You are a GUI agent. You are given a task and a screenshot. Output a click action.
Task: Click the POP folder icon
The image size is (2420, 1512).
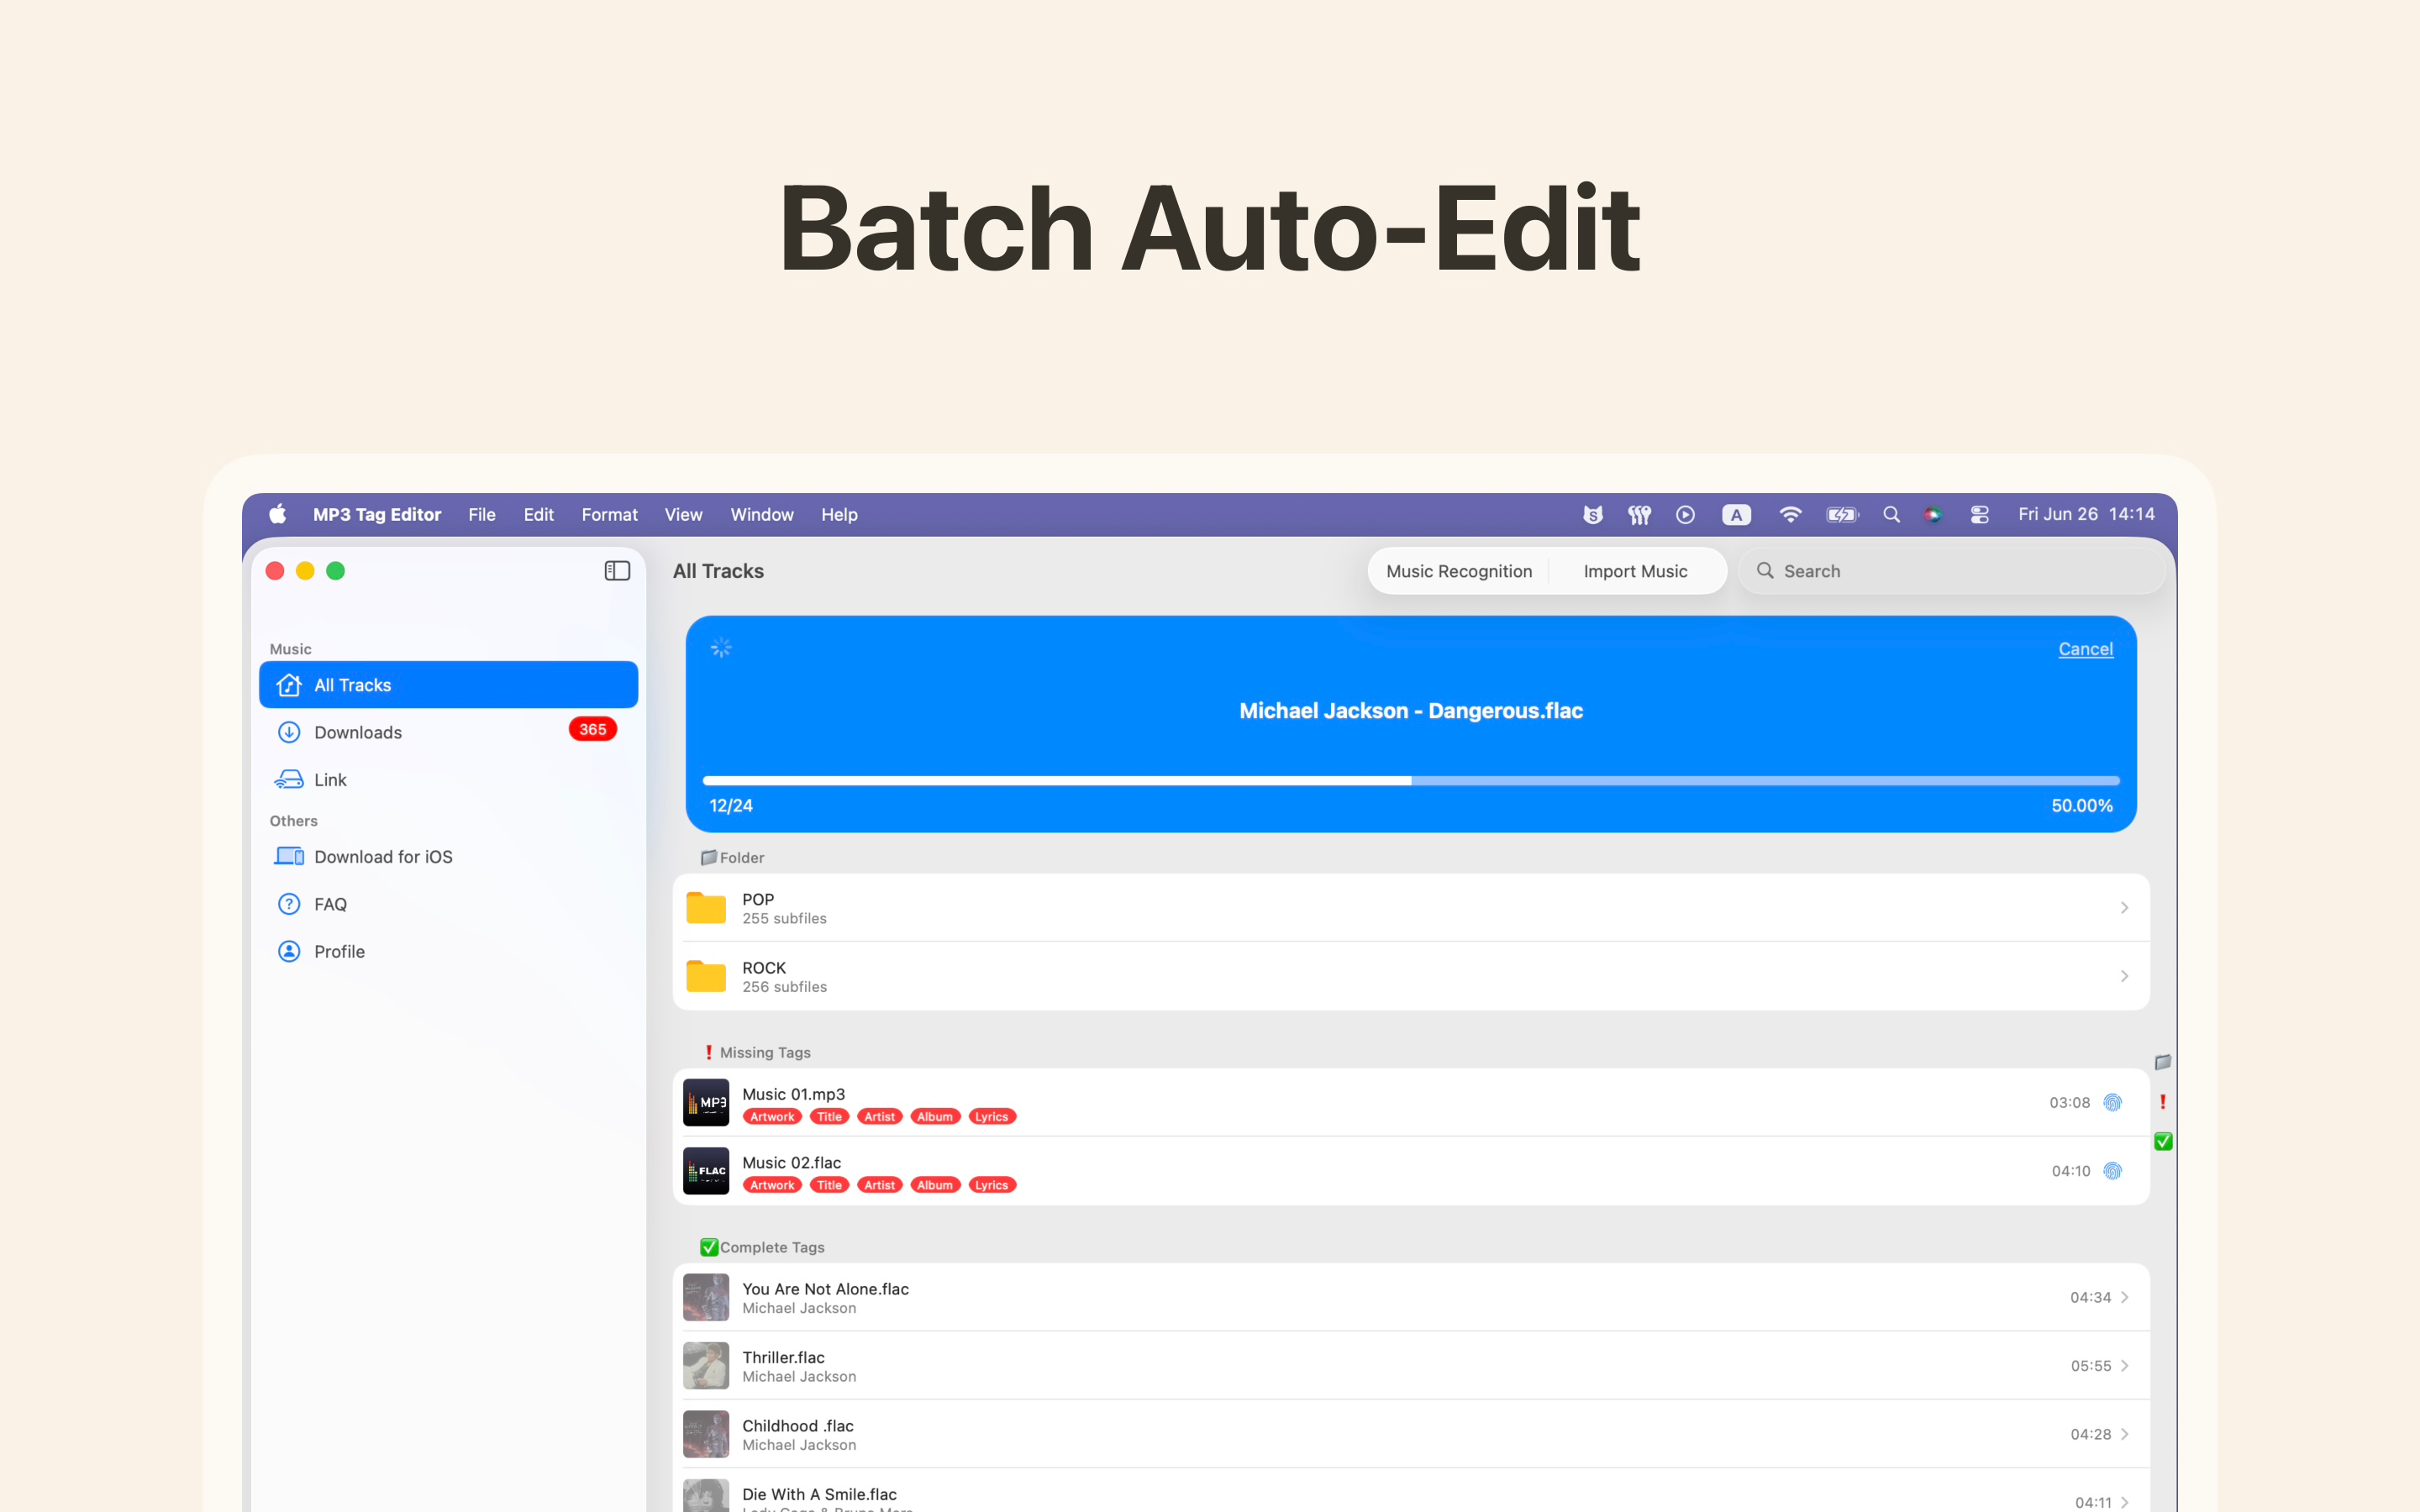(x=706, y=908)
